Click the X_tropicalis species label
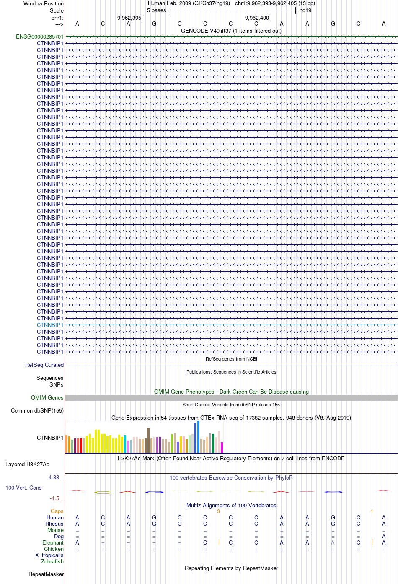 [49, 555]
